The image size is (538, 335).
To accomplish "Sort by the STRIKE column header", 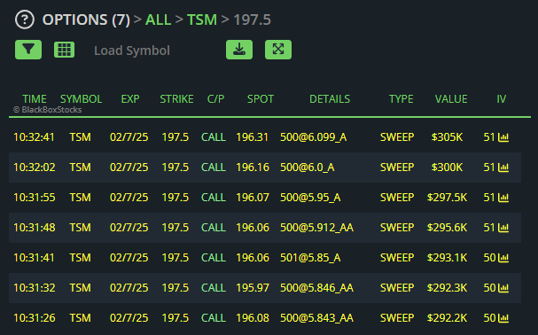I will (176, 99).
